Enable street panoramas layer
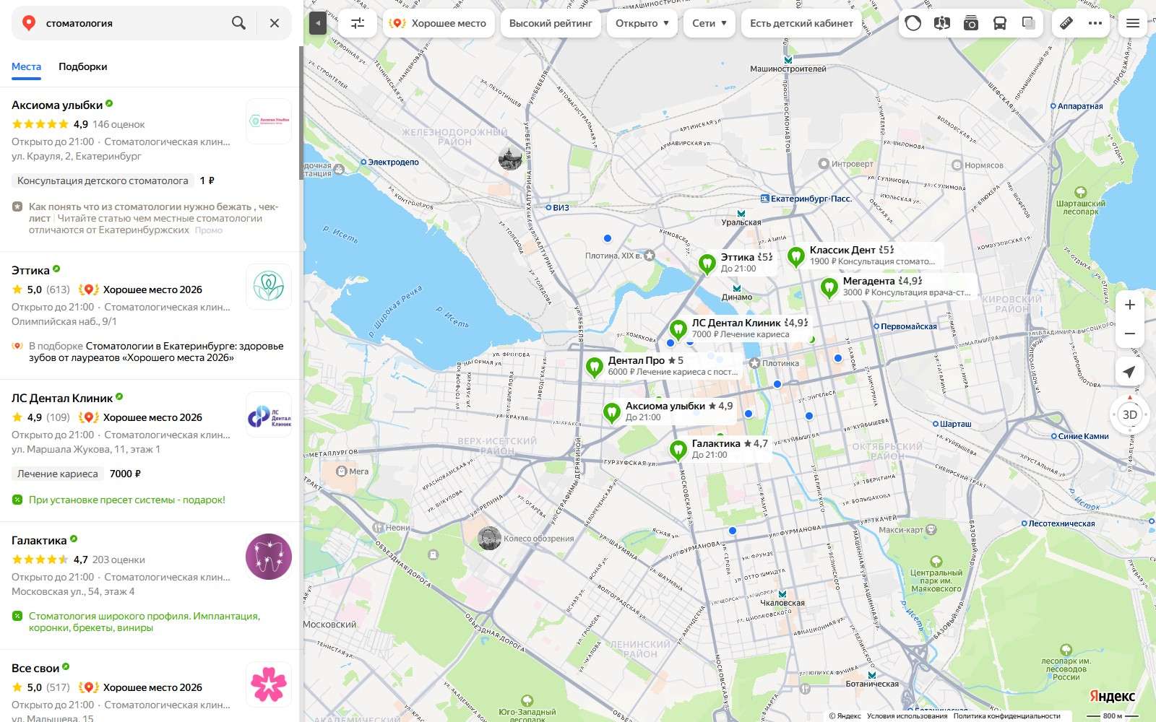The height and width of the screenshot is (722, 1156). (x=941, y=23)
